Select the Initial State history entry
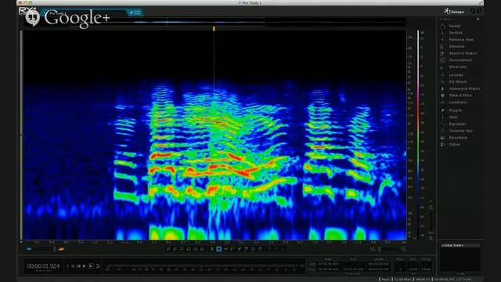 [460, 245]
